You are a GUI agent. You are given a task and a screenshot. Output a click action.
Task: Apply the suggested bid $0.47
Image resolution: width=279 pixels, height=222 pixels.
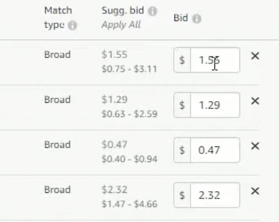(x=115, y=145)
